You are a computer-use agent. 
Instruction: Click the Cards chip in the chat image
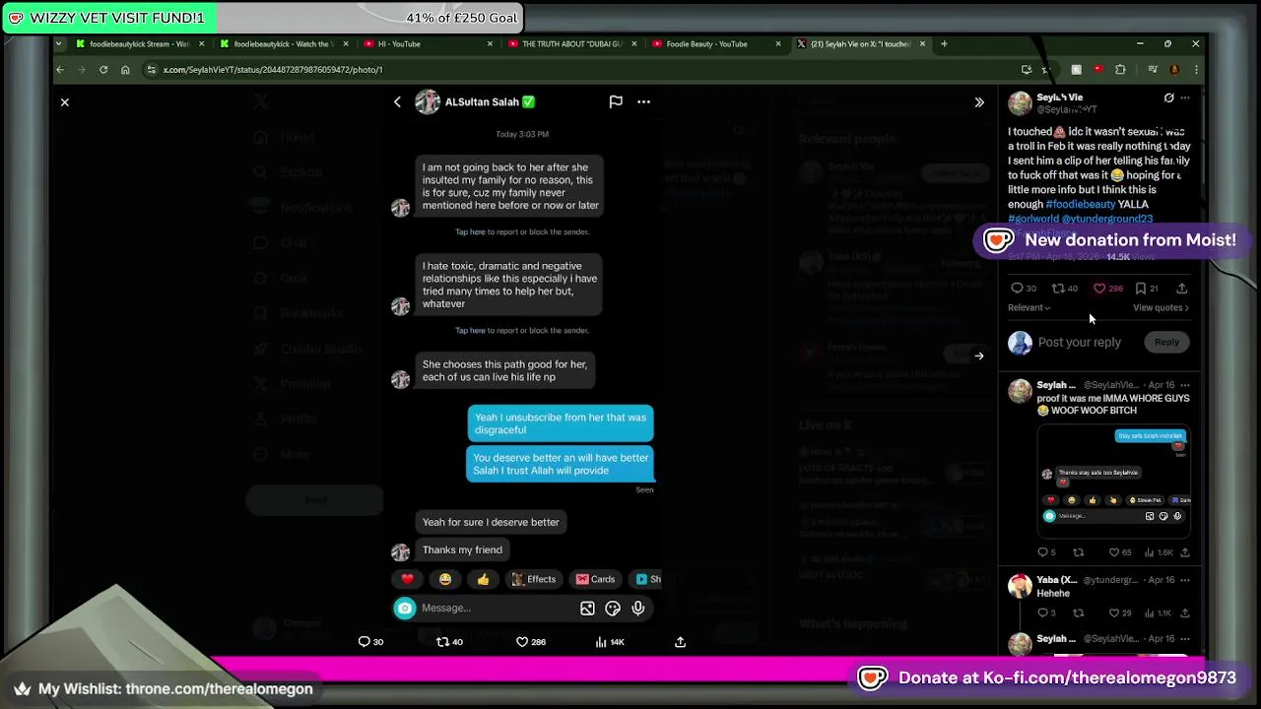(x=595, y=579)
